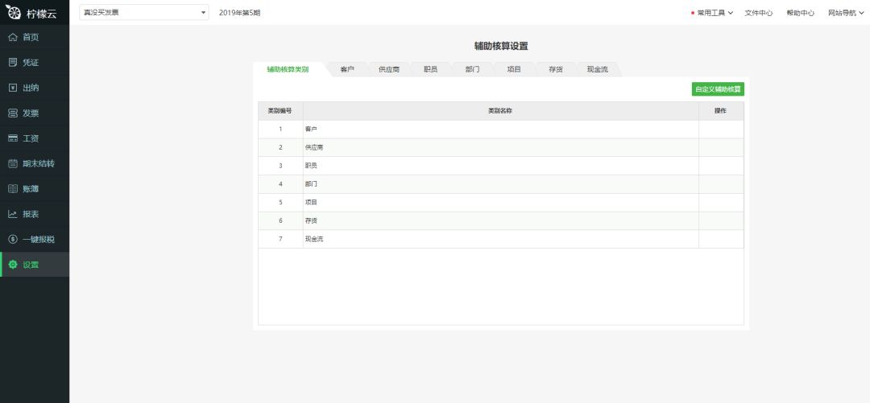
Task: Switch to the 存货 tab
Action: point(555,69)
